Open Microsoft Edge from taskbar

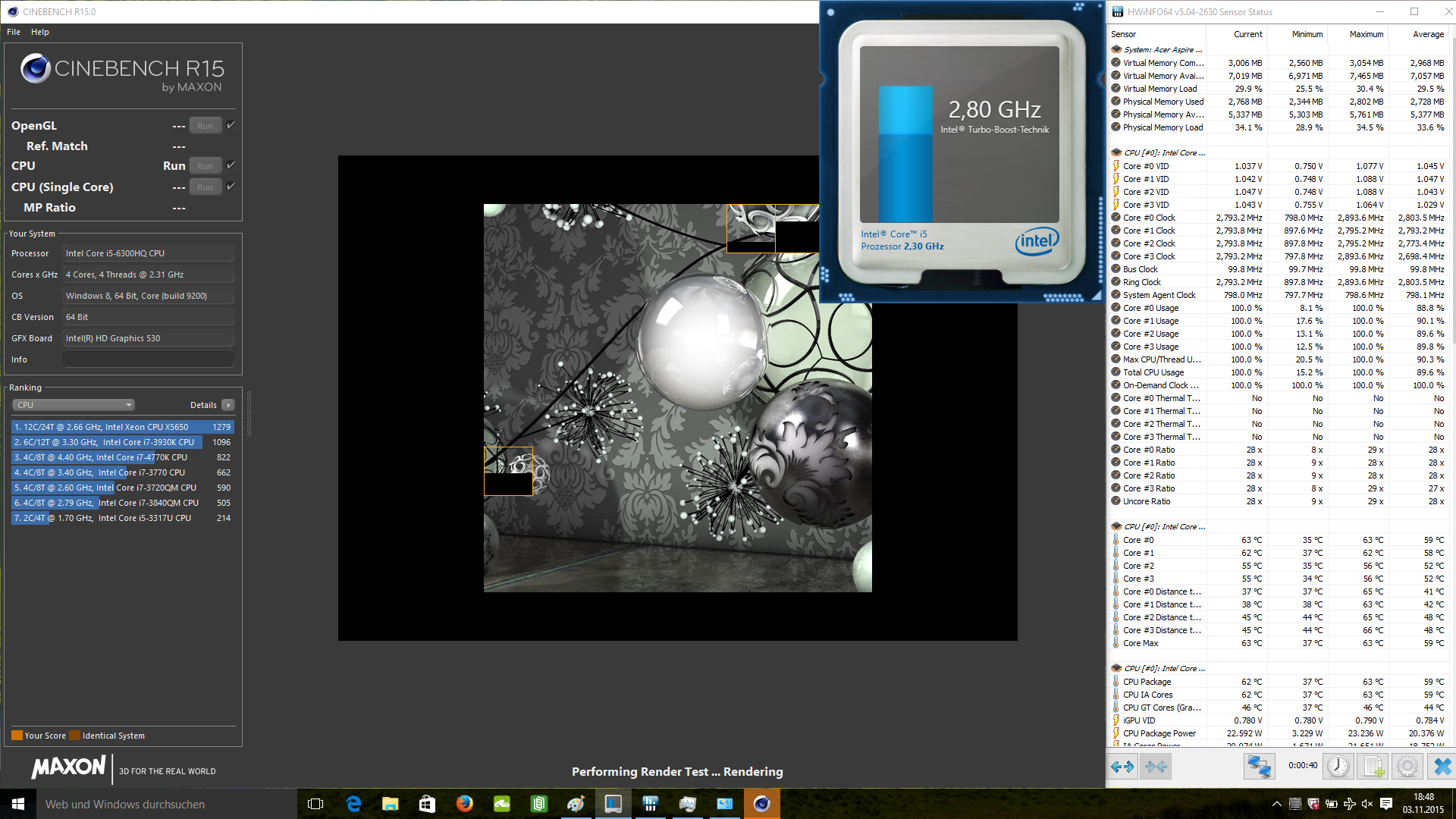pos(353,804)
